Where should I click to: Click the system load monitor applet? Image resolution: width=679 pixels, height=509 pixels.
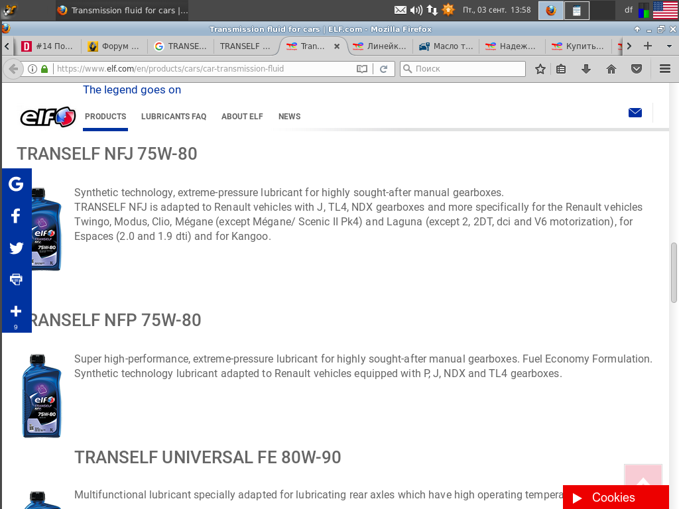point(643,10)
